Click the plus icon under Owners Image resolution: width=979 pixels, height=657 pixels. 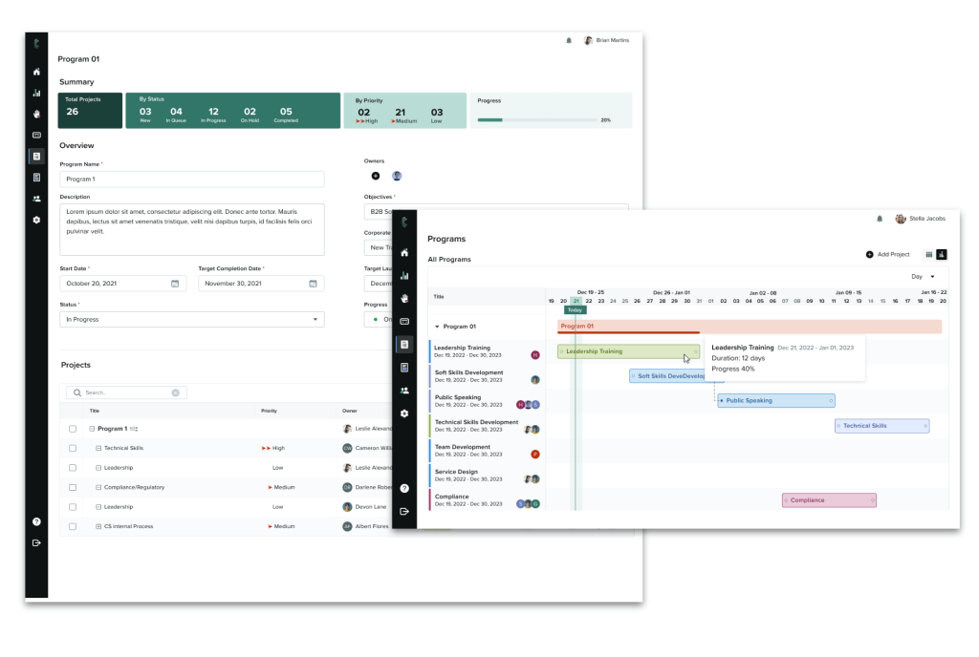coord(375,176)
